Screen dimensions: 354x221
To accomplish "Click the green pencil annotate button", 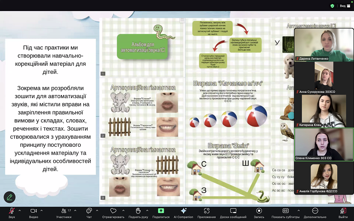I will tap(9, 197).
